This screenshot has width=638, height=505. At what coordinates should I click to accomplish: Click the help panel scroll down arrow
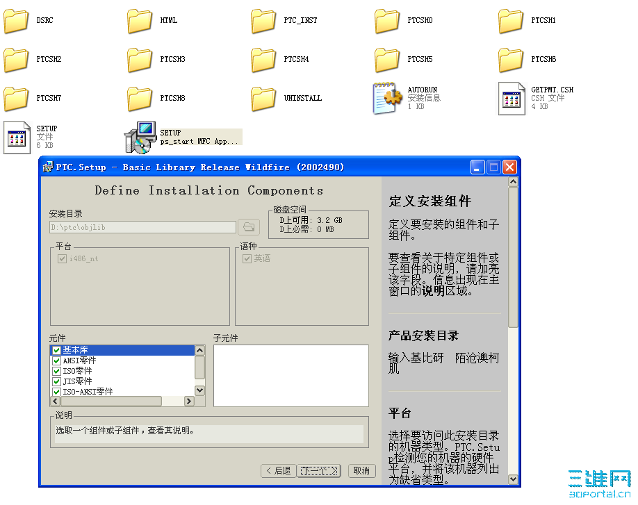(513, 479)
